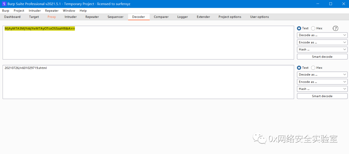Open top panel's "Encode as ..." dropdown

(322, 42)
